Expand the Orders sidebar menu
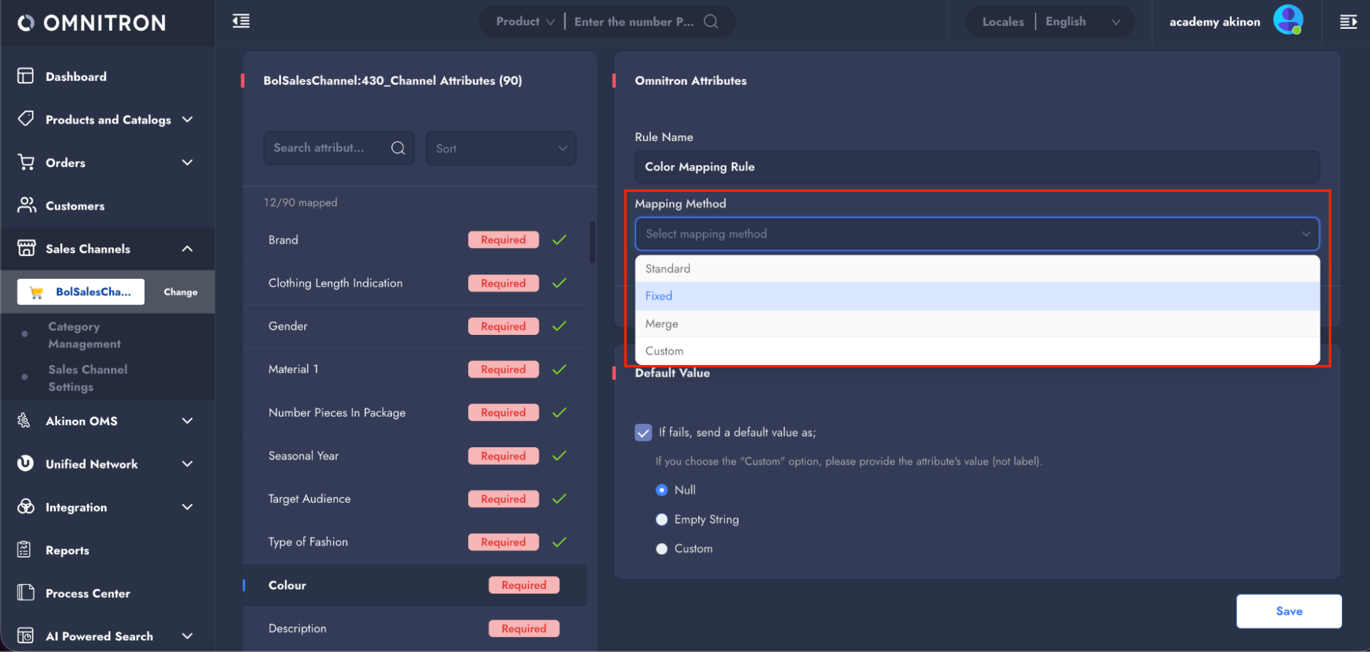 tap(187, 162)
